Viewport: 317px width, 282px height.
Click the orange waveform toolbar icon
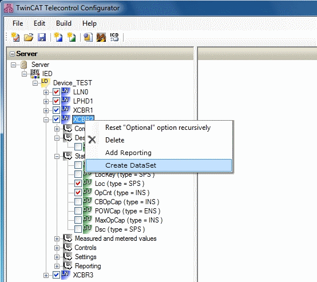pyautogui.click(x=101, y=37)
